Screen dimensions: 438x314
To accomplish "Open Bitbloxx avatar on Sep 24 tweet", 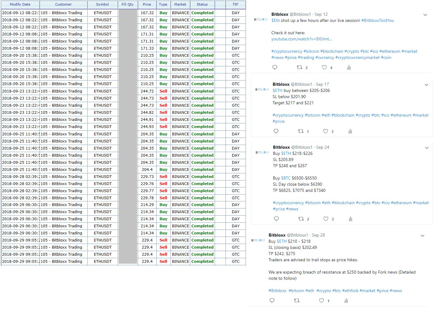I will tap(263, 152).
